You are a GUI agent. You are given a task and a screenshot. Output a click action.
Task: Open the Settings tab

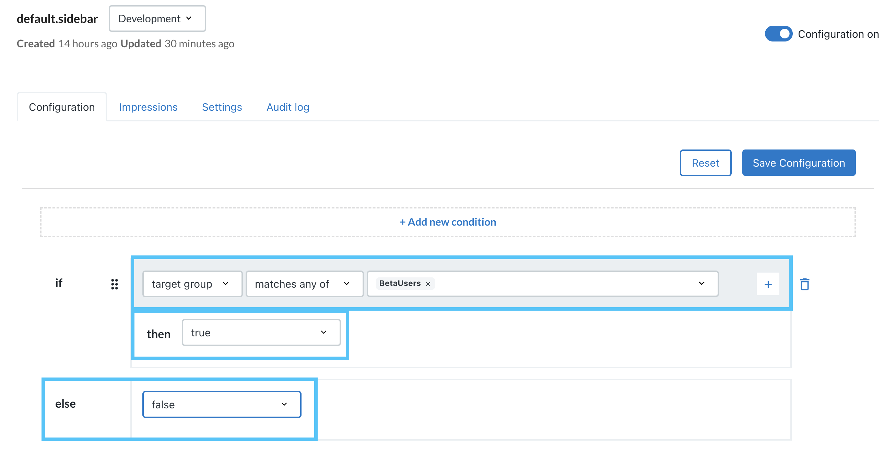point(222,107)
